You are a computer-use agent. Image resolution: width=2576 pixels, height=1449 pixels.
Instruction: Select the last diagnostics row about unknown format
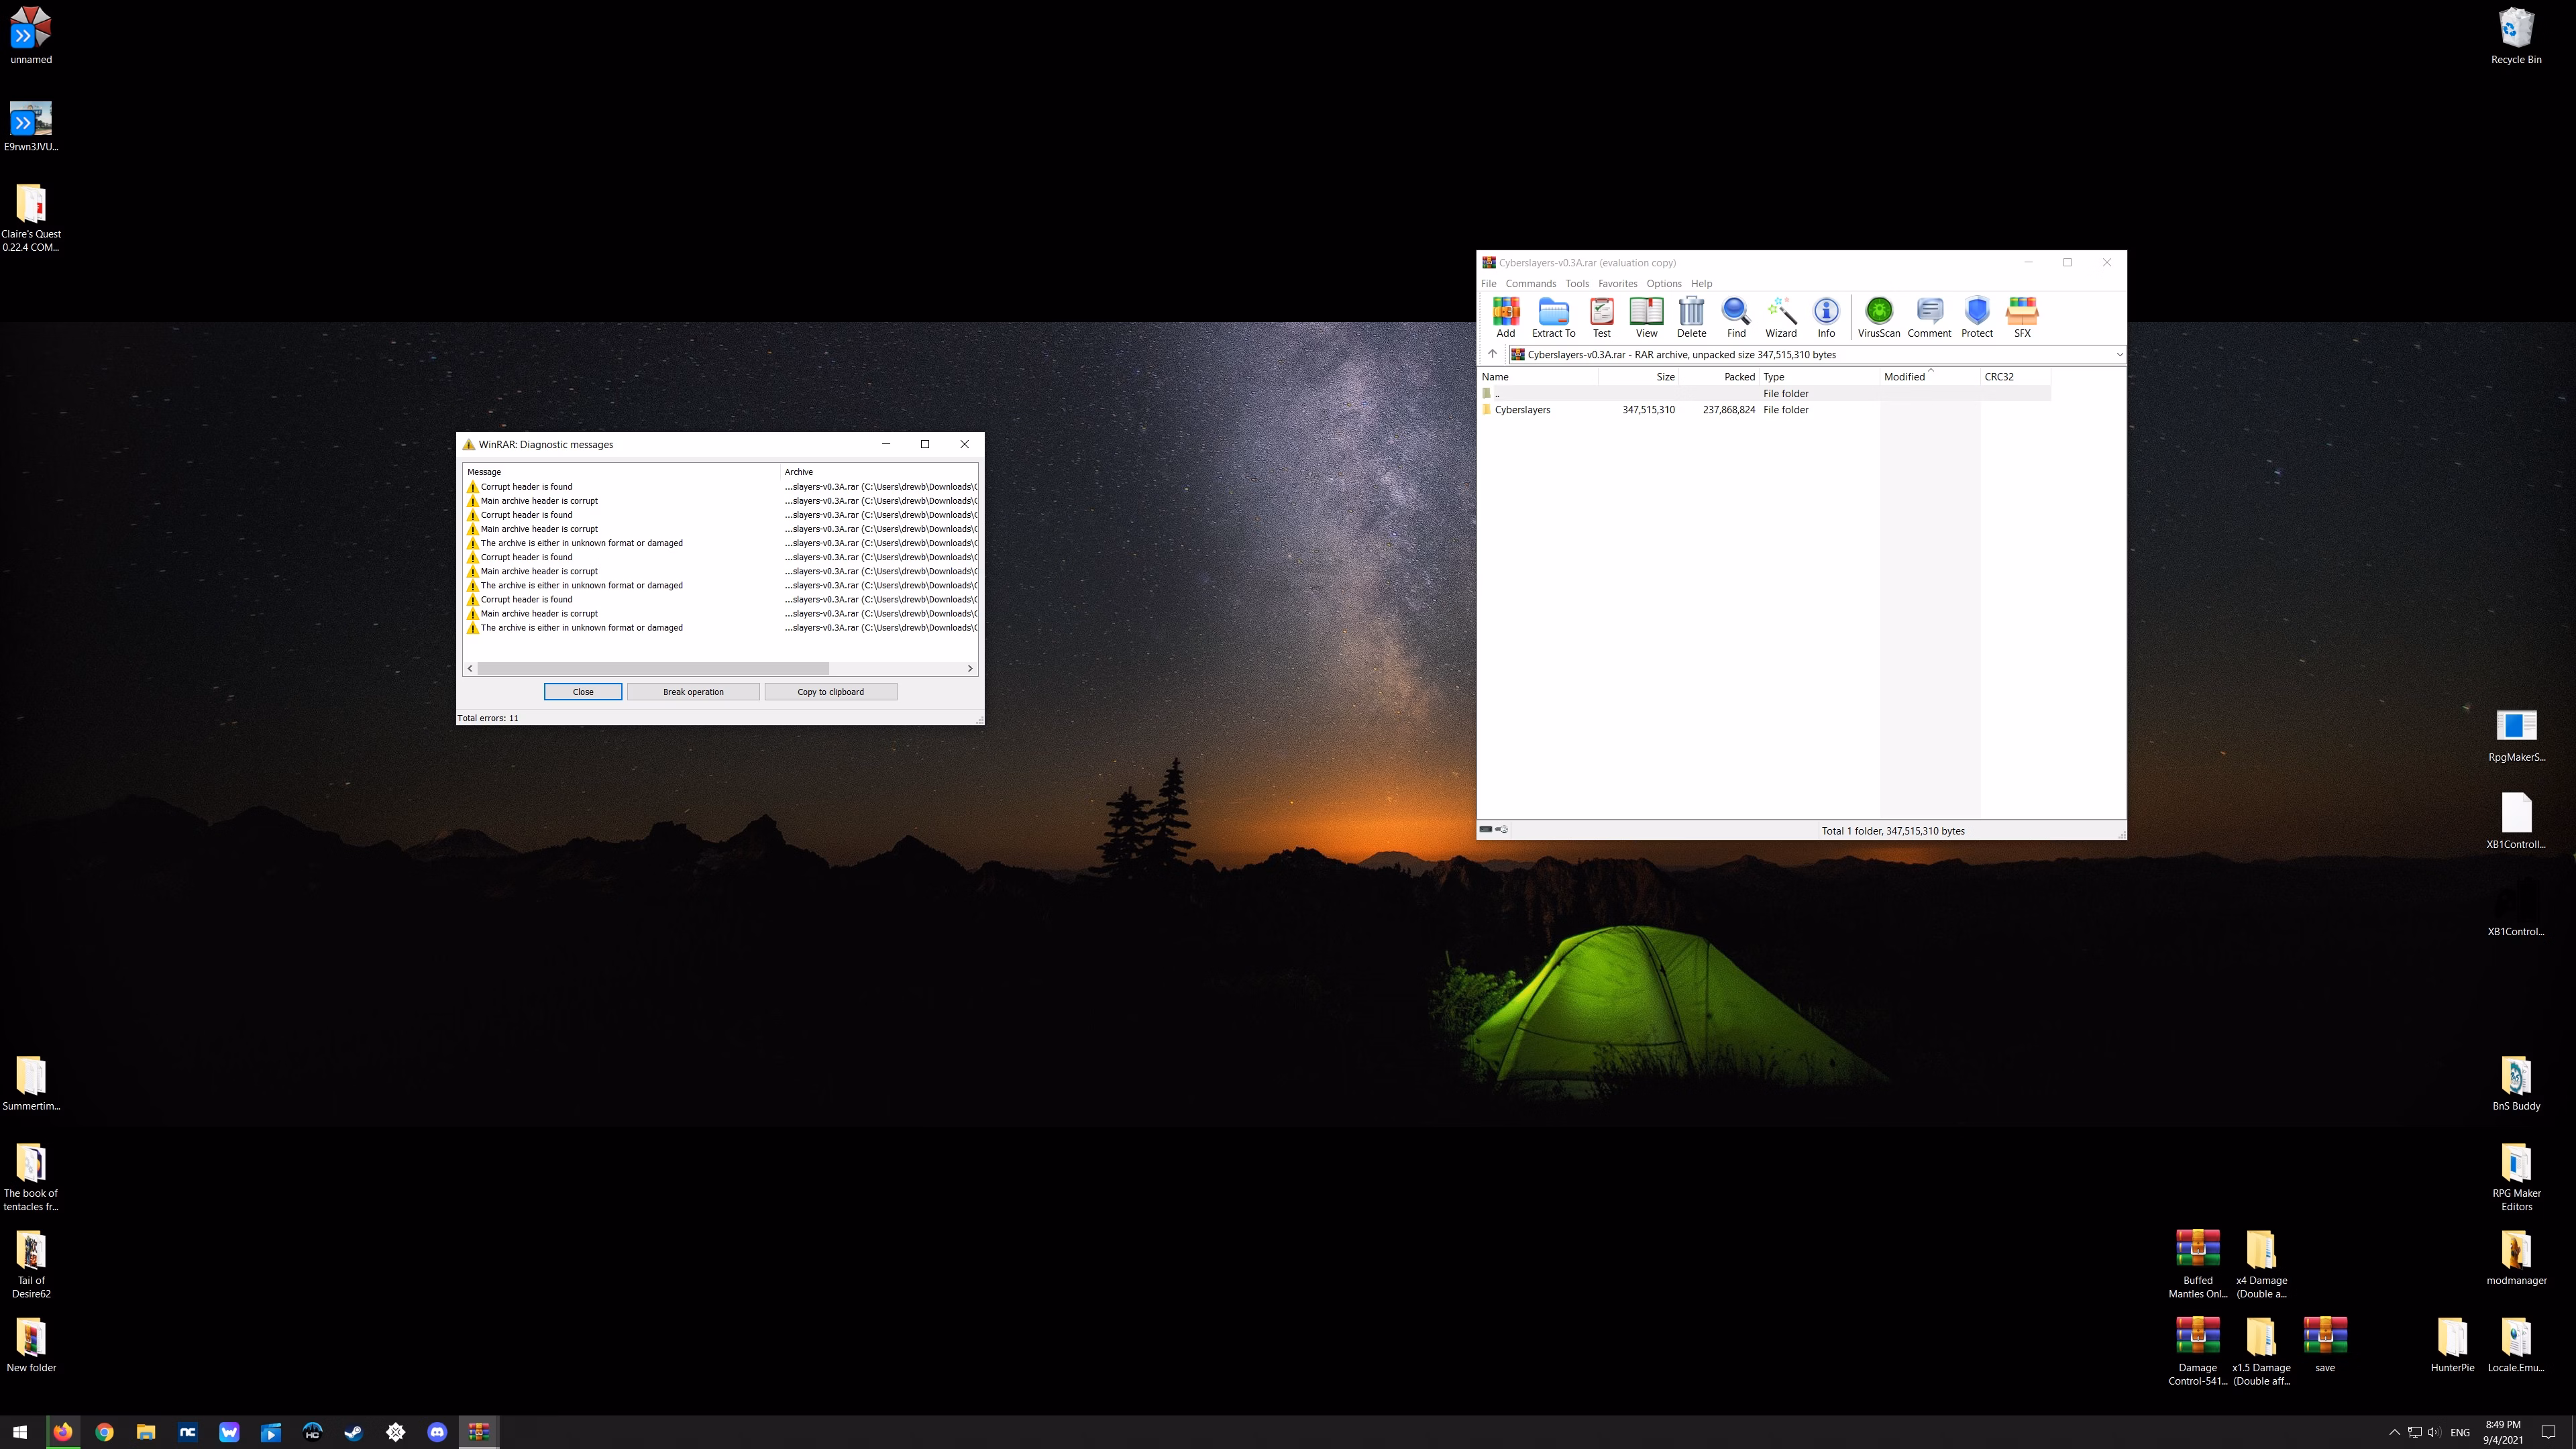pos(720,627)
